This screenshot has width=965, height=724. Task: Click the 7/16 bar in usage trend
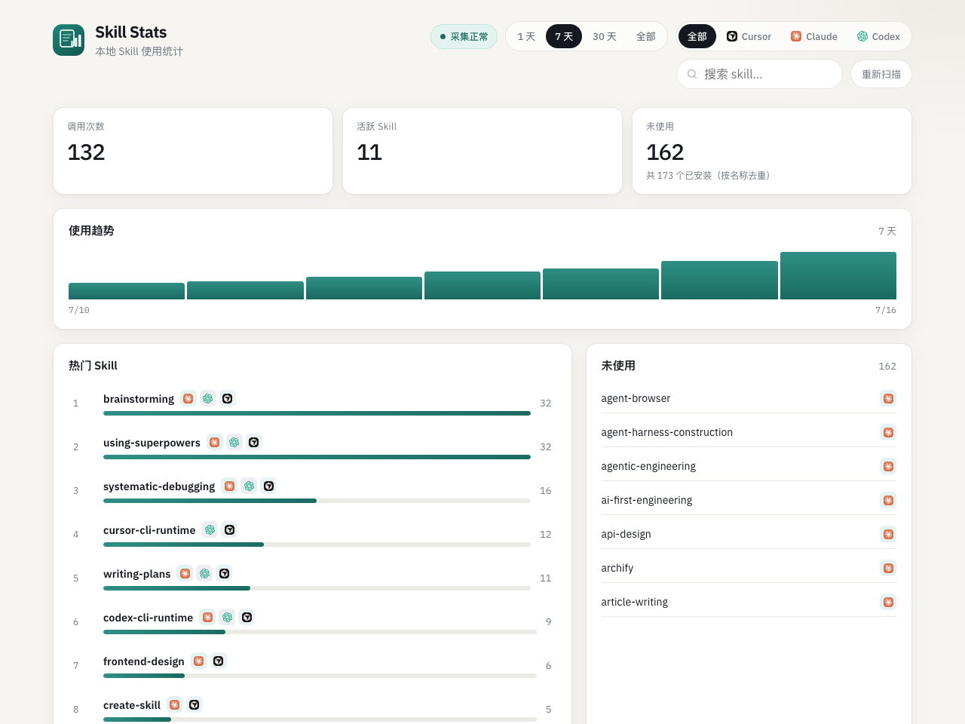click(x=838, y=275)
